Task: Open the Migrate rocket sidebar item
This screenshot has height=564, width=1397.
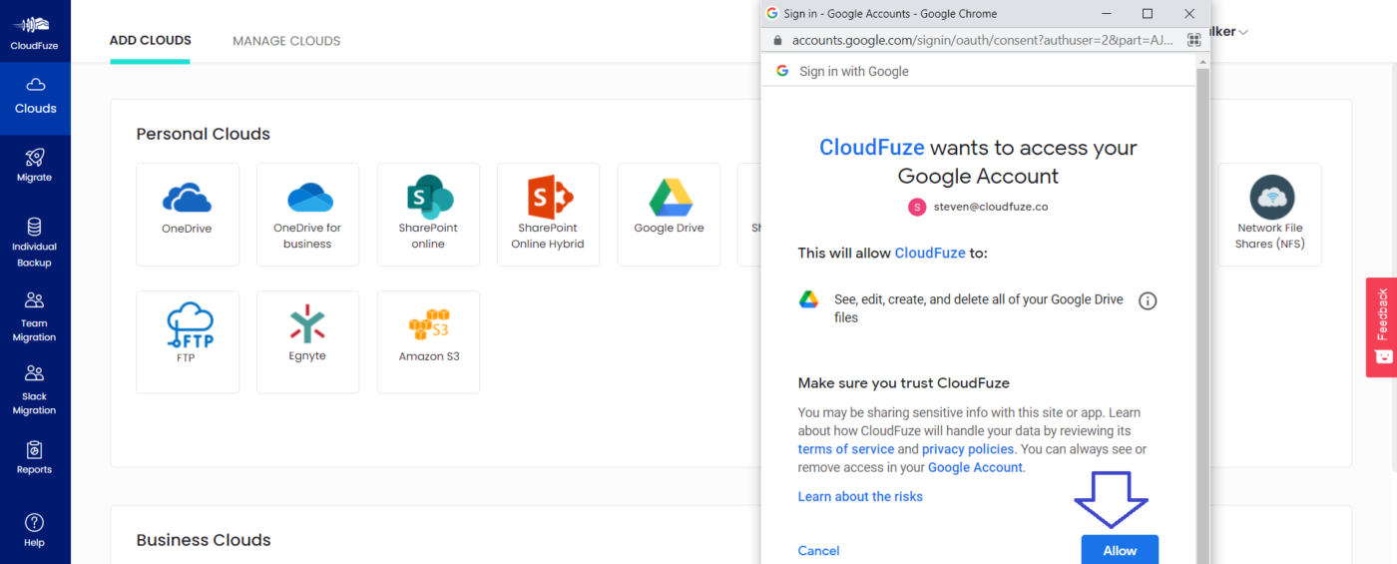Action: point(35,166)
